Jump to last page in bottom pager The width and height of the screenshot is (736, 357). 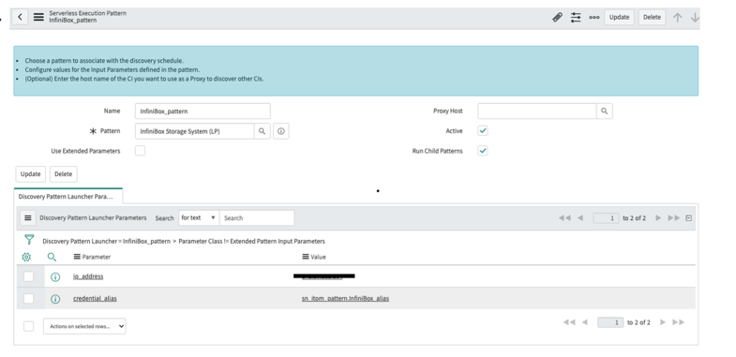click(x=678, y=322)
